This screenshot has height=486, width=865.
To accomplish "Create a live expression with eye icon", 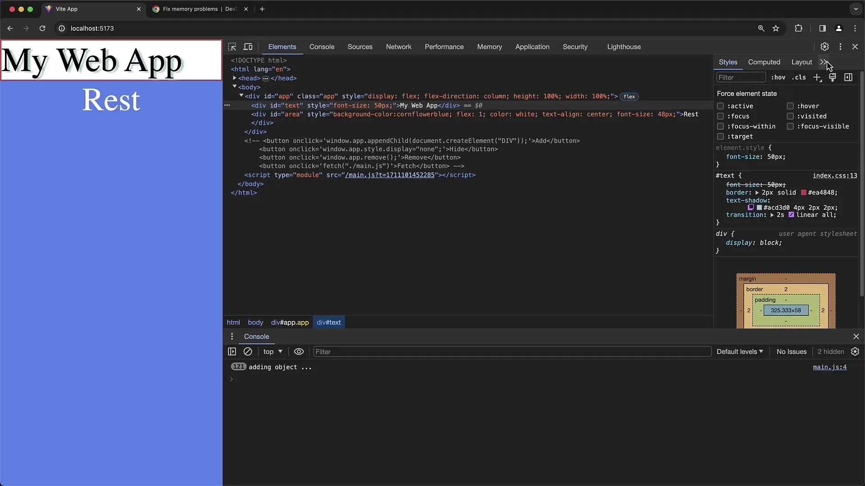I will pos(299,351).
